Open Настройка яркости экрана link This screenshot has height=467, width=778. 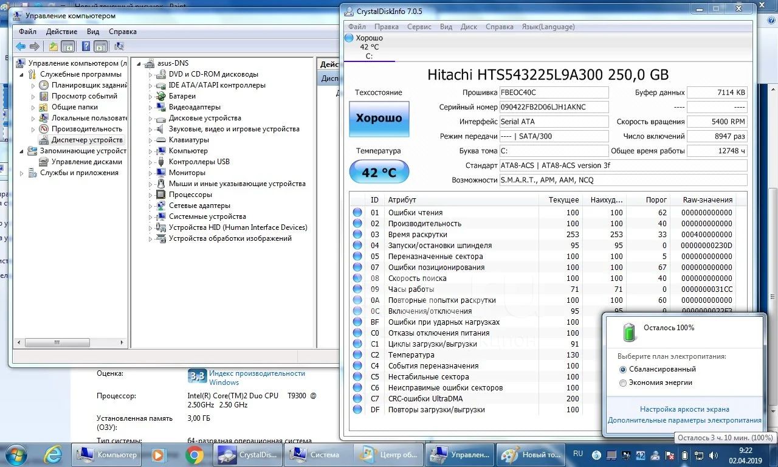point(684,409)
